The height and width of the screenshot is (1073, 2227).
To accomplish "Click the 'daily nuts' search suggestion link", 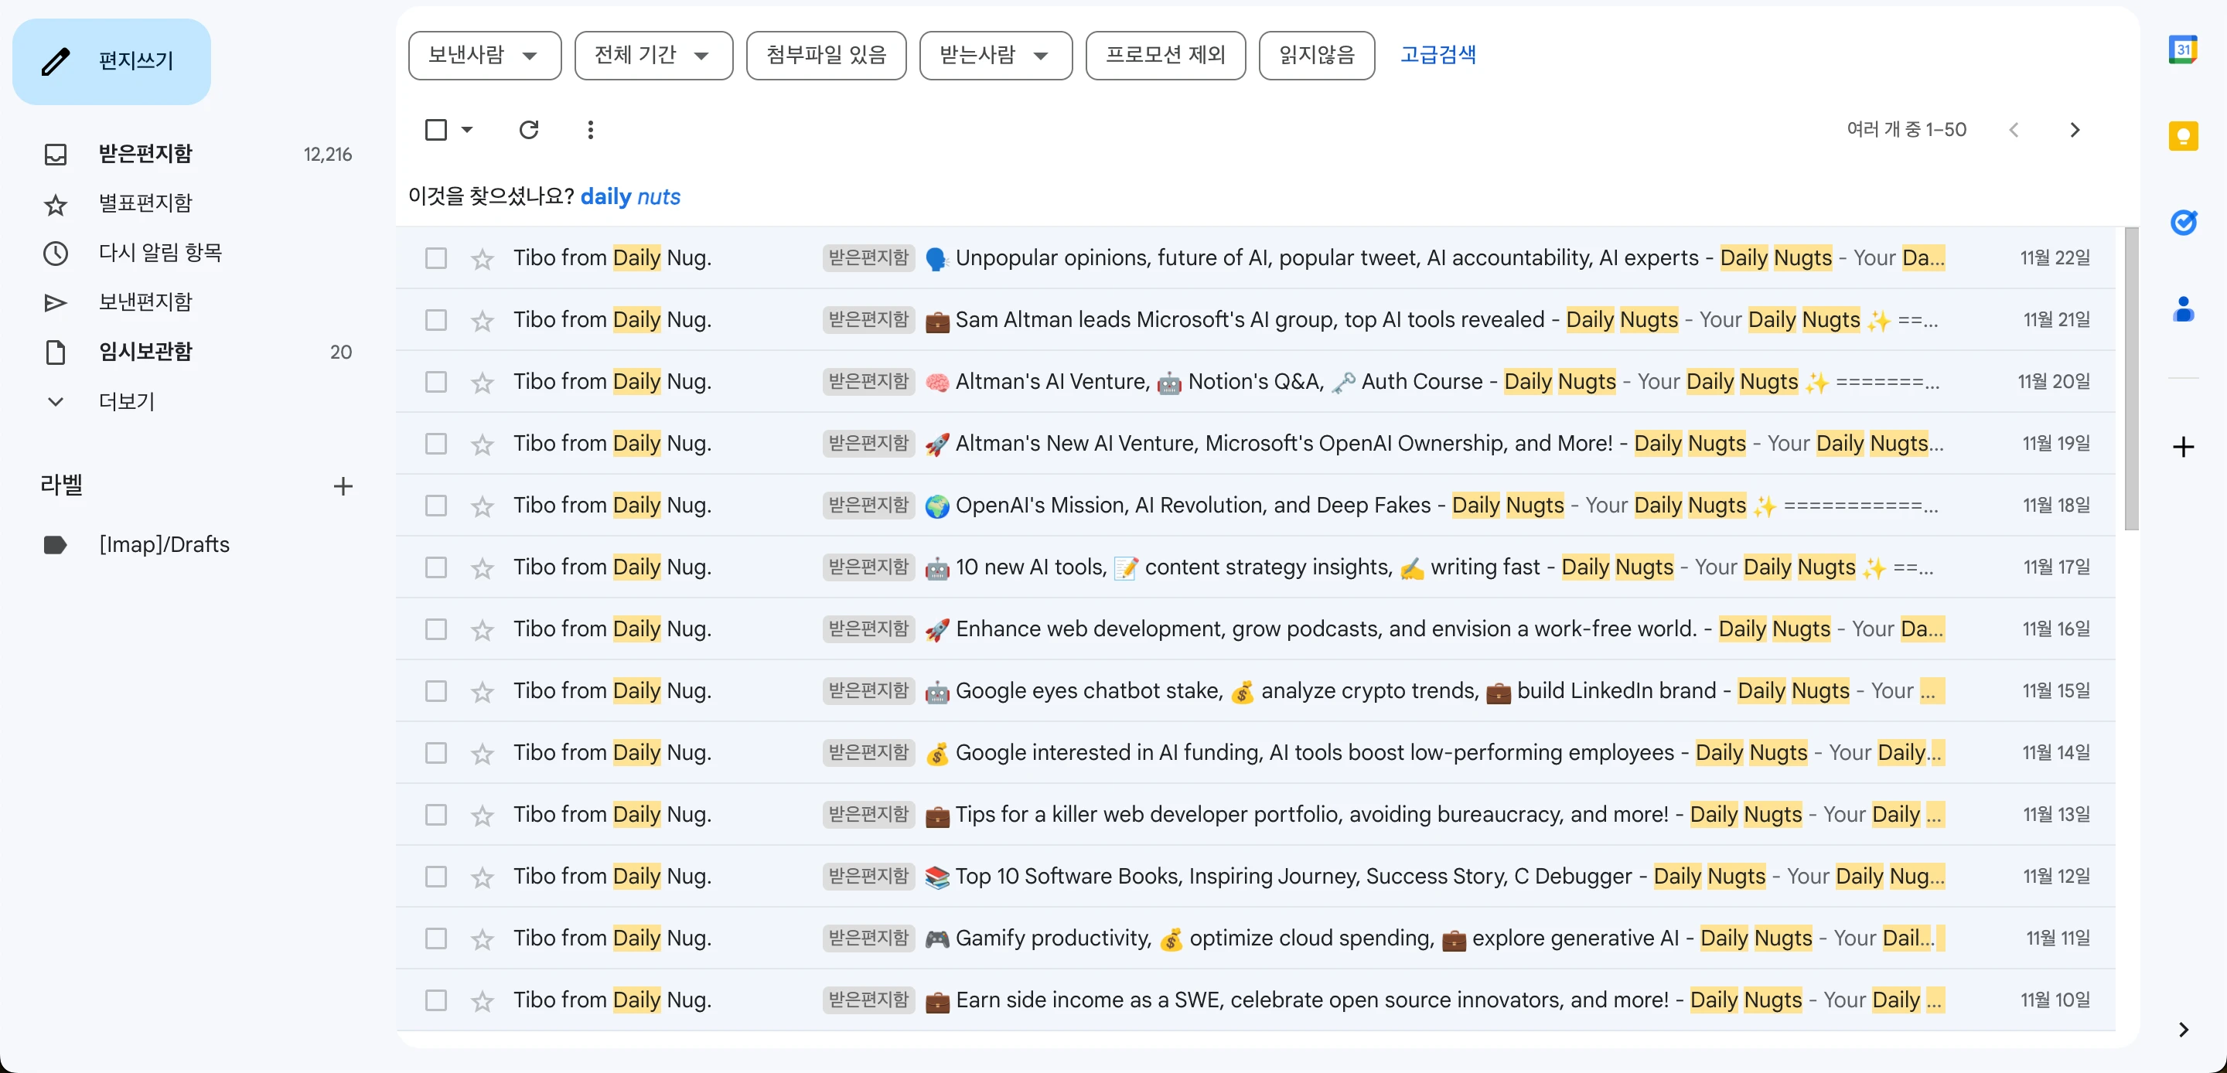I will tap(630, 197).
